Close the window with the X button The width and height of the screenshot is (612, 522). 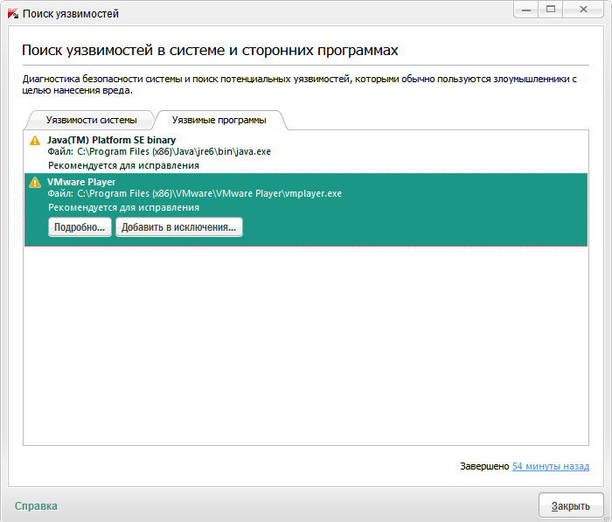(x=583, y=10)
